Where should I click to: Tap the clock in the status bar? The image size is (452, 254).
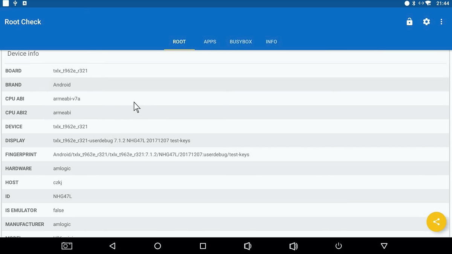click(443, 3)
